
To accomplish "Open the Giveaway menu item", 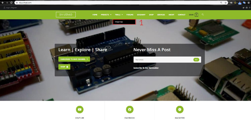I will (x=141, y=15).
